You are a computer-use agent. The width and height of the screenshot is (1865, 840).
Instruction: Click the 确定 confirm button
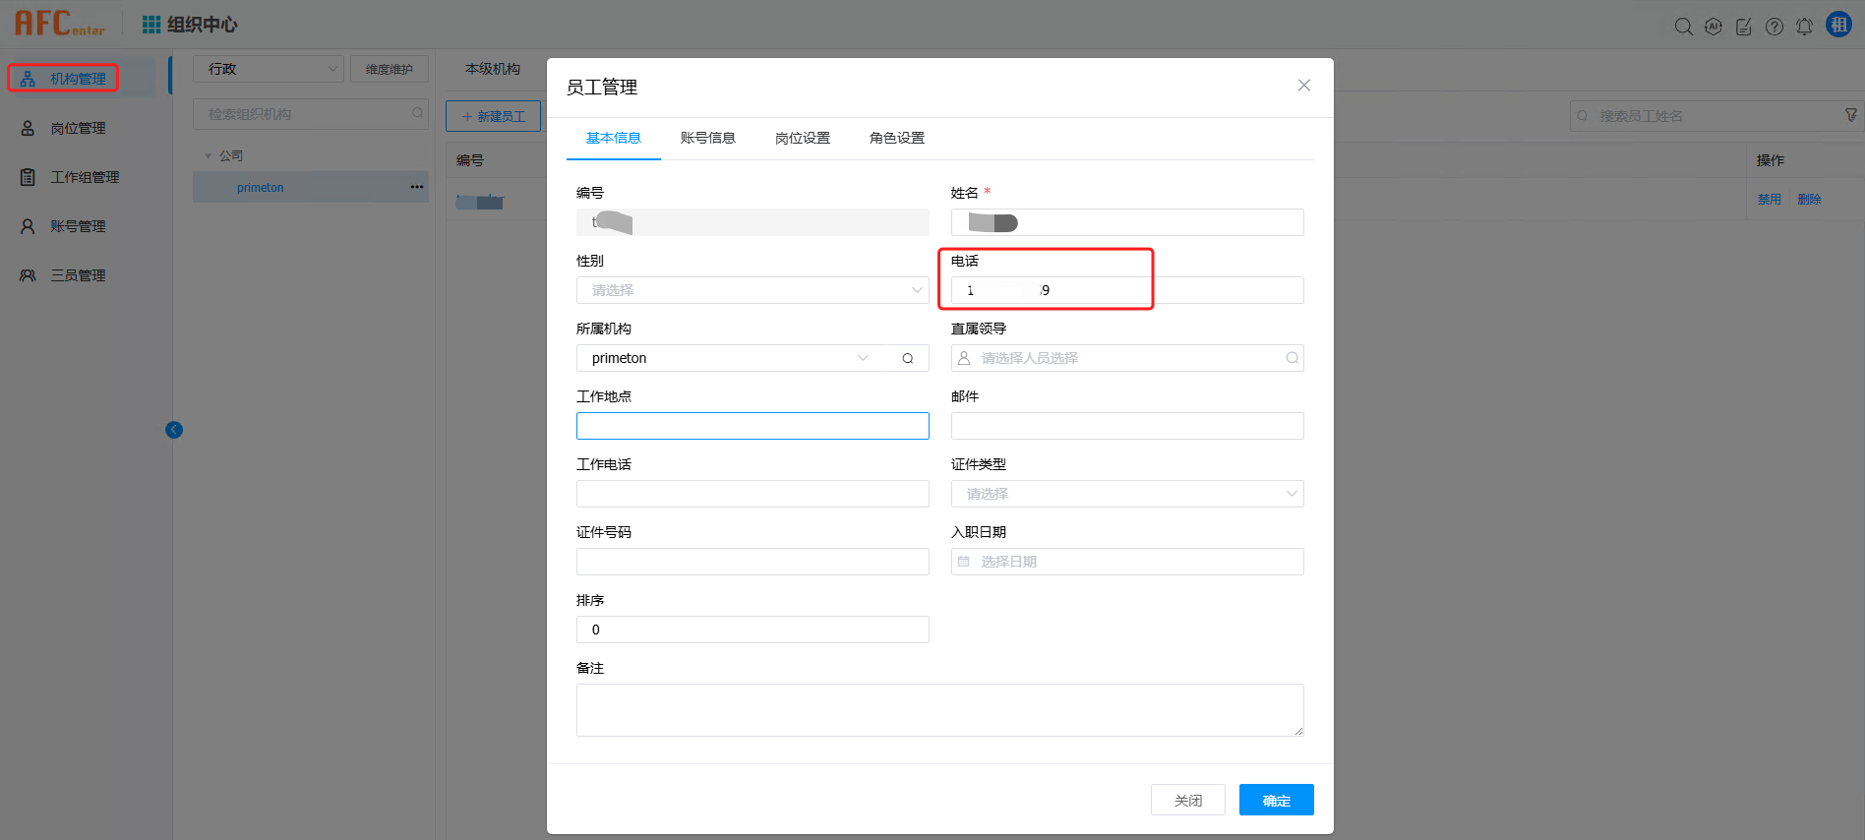pyautogui.click(x=1276, y=800)
